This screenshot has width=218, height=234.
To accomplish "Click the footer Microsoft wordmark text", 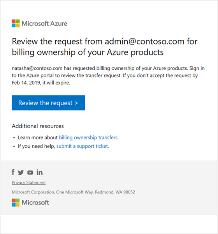I will pyautogui.click(x=35, y=202).
